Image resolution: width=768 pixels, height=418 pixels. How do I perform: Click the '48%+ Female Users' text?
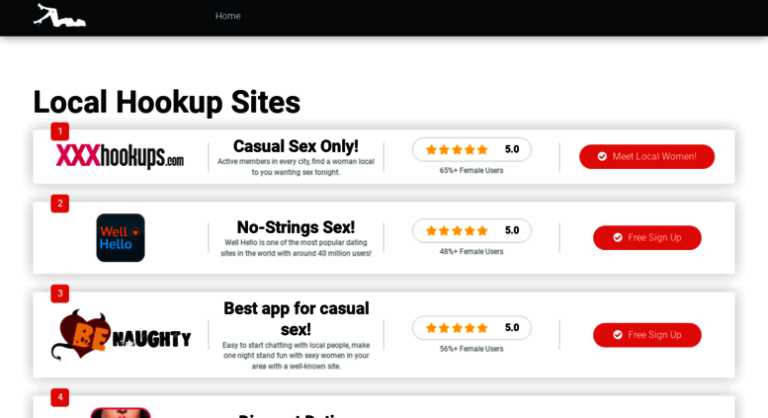tap(471, 252)
